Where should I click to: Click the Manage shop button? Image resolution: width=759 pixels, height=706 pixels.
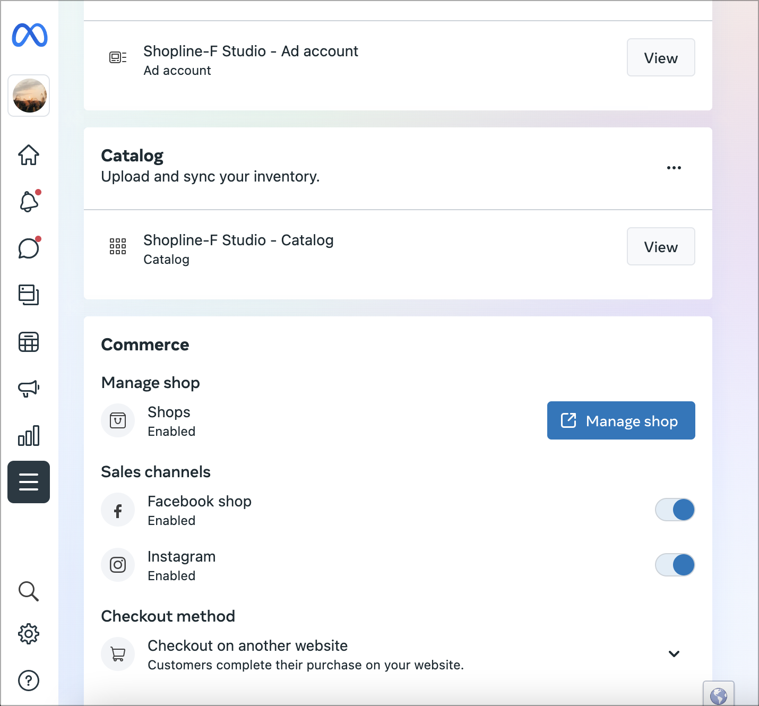(x=621, y=420)
